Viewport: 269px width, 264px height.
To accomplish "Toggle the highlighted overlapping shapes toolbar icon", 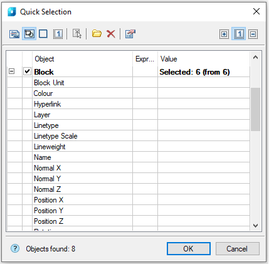I will click(29, 34).
